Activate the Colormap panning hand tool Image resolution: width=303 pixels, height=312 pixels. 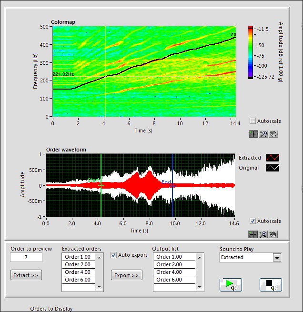pyautogui.click(x=273, y=134)
